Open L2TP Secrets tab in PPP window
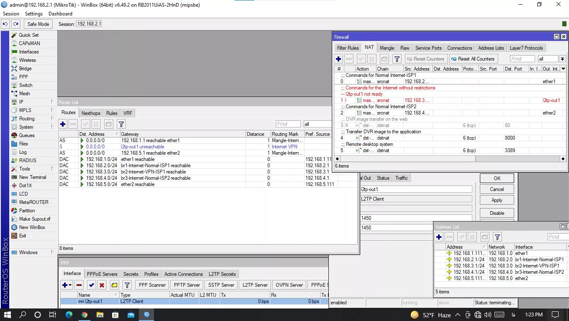This screenshot has width=569, height=321. coord(222,274)
